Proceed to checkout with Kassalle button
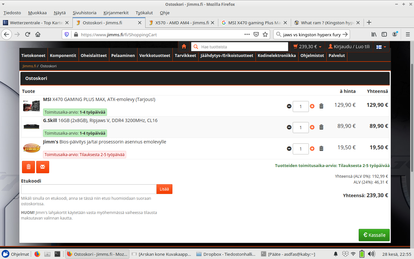 [374, 235]
